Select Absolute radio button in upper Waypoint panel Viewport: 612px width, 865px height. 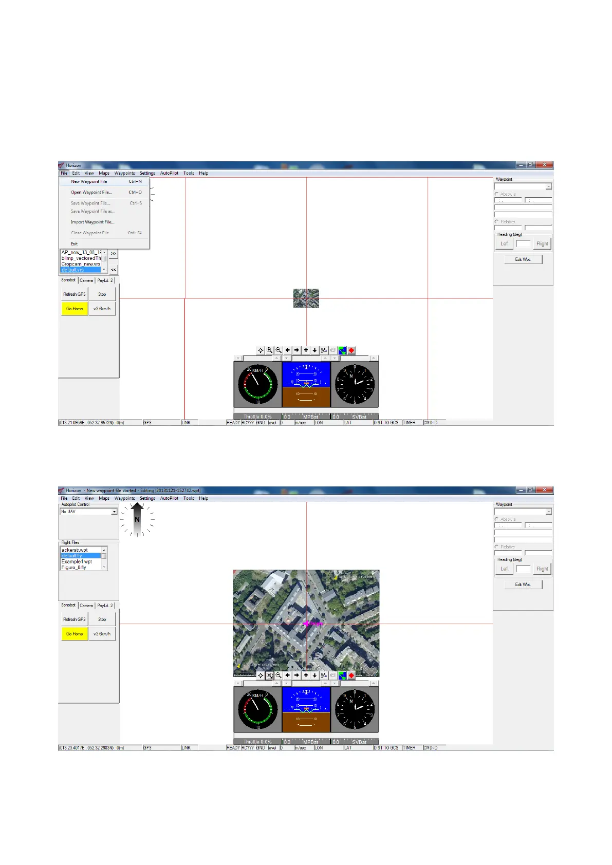pyautogui.click(x=497, y=194)
